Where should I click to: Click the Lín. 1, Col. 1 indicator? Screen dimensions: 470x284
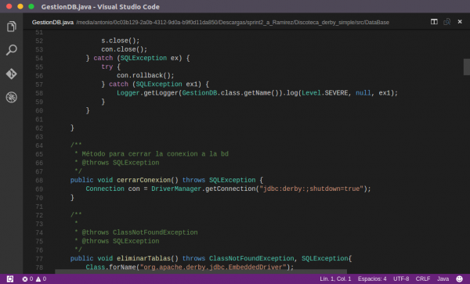[335, 279]
